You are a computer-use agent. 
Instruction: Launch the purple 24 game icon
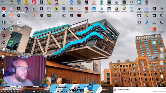pos(26,9)
